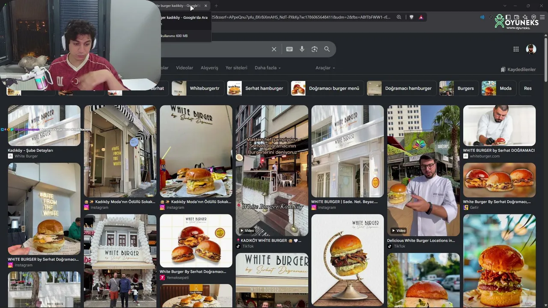The width and height of the screenshot is (548, 308).
Task: Click the address bar URL
Action: [301, 17]
